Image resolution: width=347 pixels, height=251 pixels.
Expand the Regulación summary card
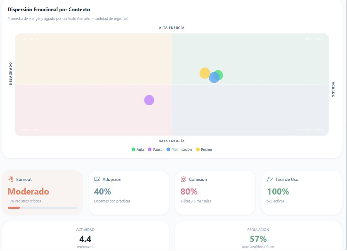point(258,236)
